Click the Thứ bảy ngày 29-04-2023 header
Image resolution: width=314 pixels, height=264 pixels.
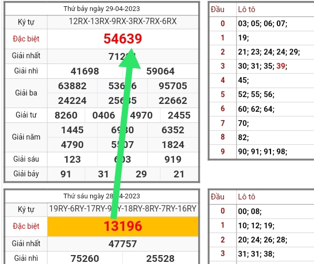coord(102,9)
